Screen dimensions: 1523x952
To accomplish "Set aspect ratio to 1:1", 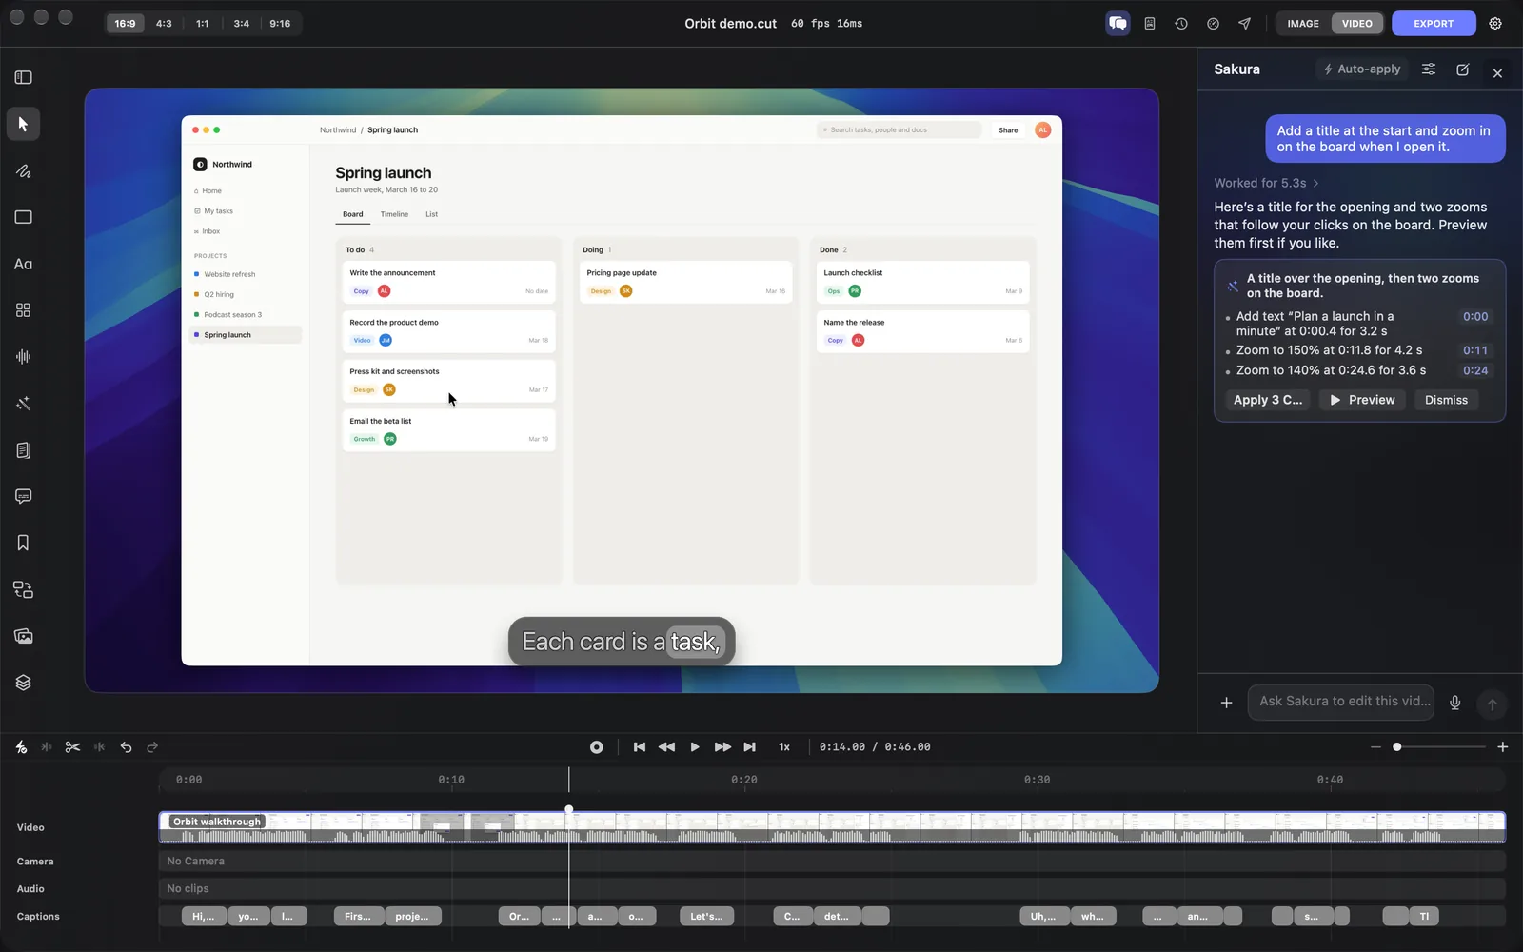I will tap(203, 24).
